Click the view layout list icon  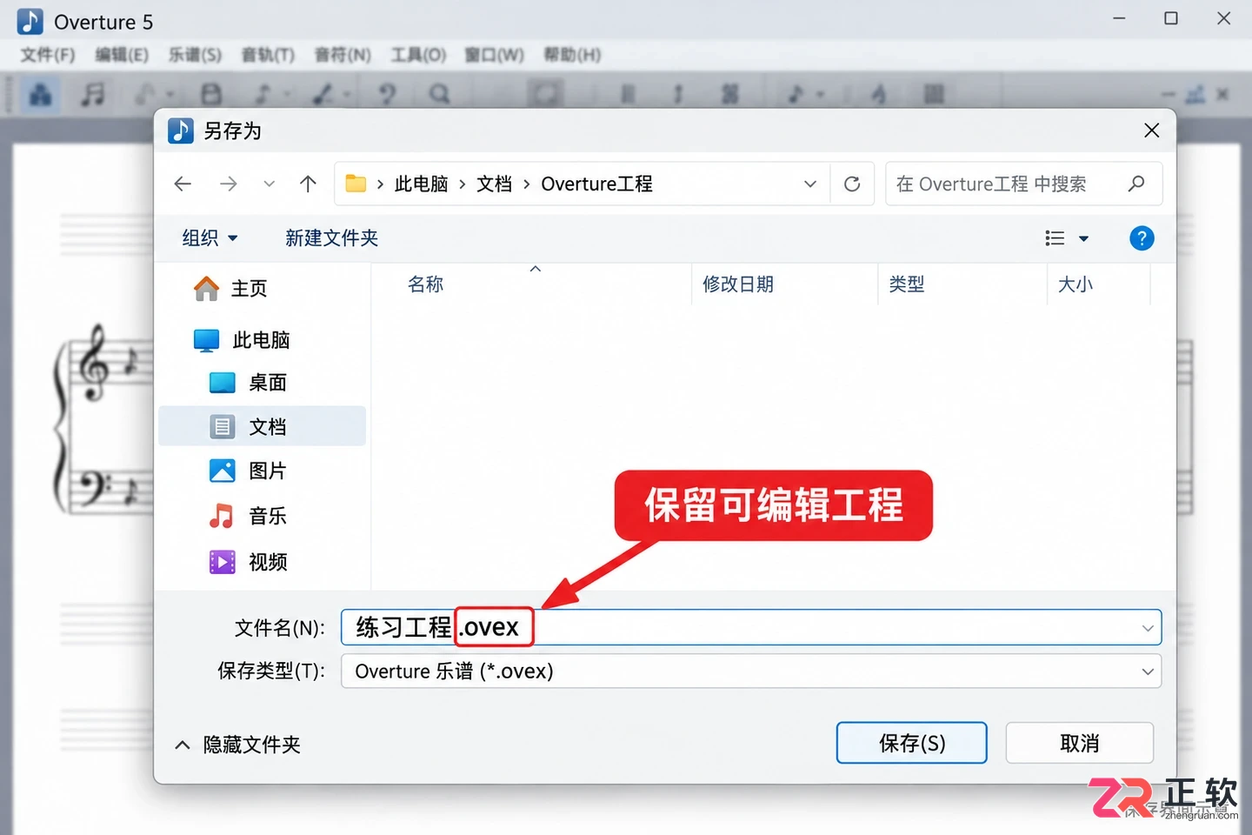(1055, 237)
